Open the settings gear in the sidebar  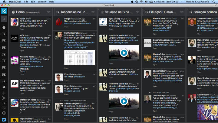click(x=4, y=113)
